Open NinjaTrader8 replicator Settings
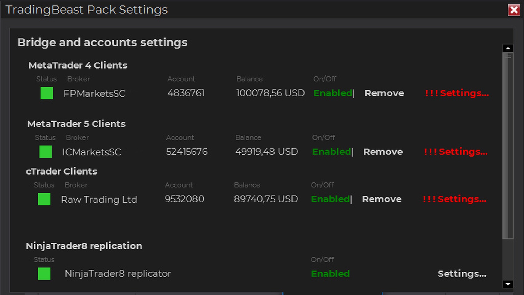Image resolution: width=524 pixels, height=295 pixels. click(x=462, y=274)
